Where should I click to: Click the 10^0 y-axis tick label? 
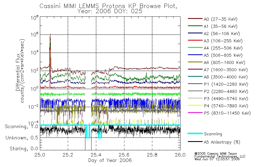coord(35,89)
